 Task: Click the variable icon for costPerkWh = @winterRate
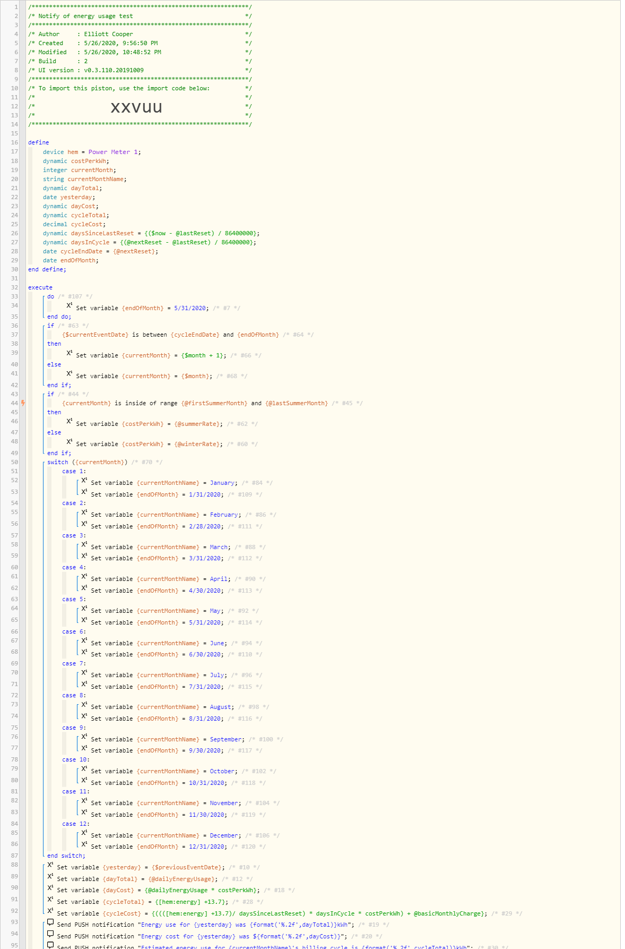tap(70, 441)
